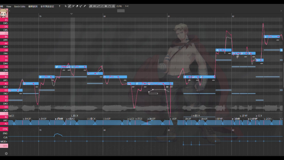This screenshot has width=284, height=160.
Task: Select the の note on G4
Action: (224, 50)
